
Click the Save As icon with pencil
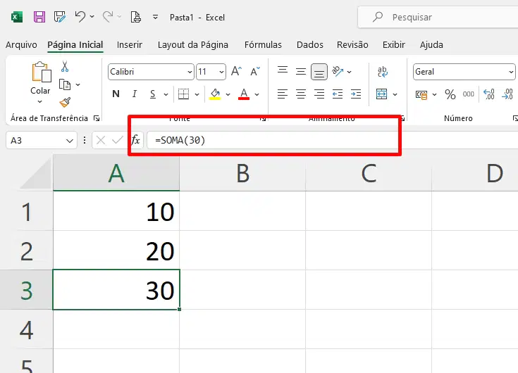tap(60, 17)
